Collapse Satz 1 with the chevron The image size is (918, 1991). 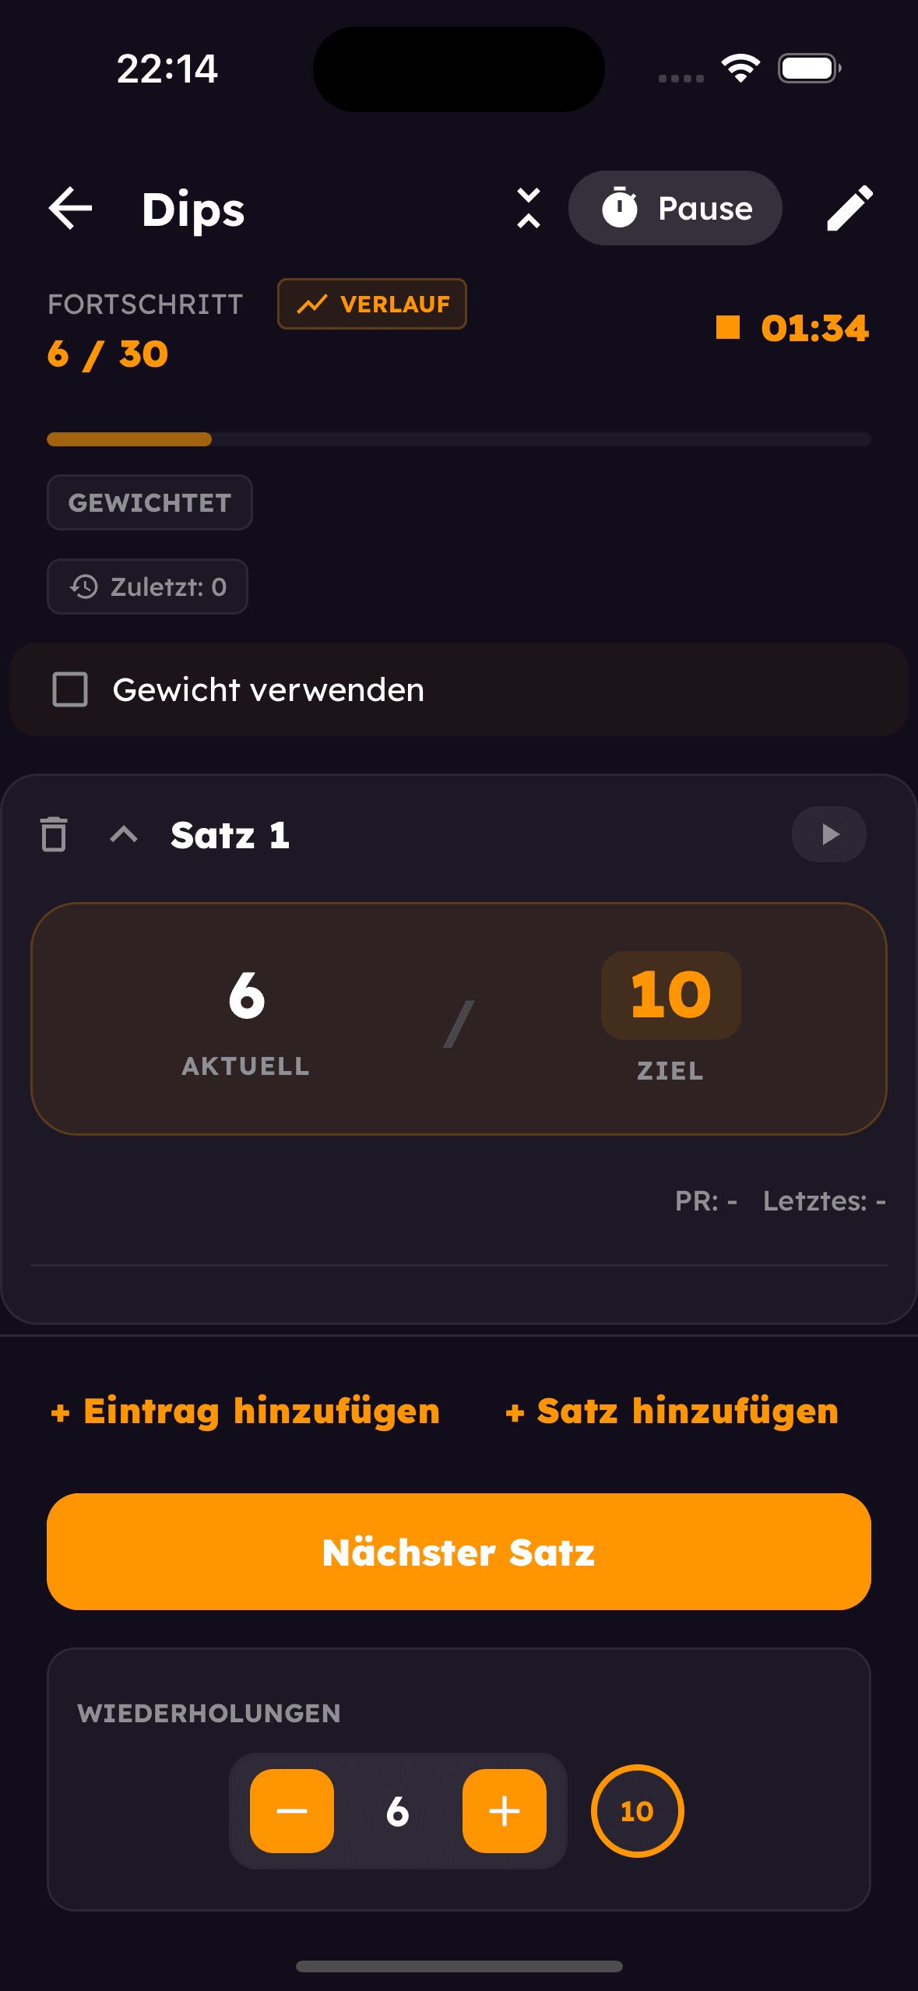tap(123, 834)
